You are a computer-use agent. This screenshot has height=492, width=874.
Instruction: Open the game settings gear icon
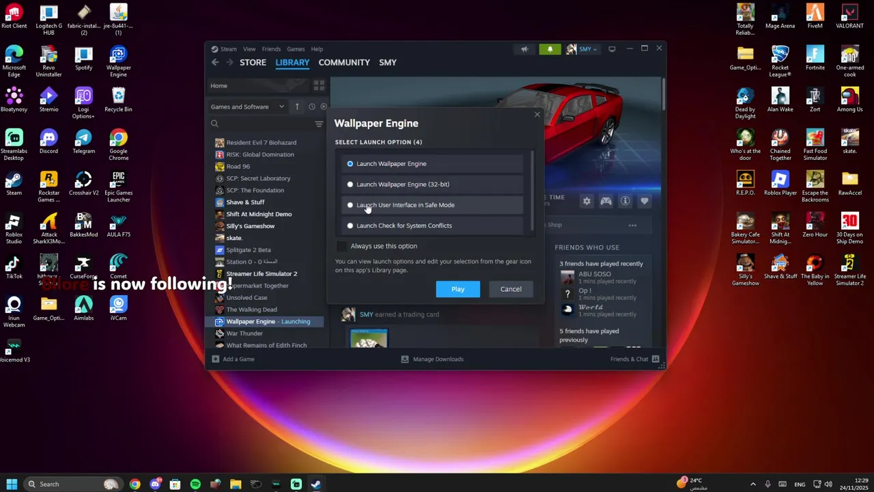[x=587, y=202]
